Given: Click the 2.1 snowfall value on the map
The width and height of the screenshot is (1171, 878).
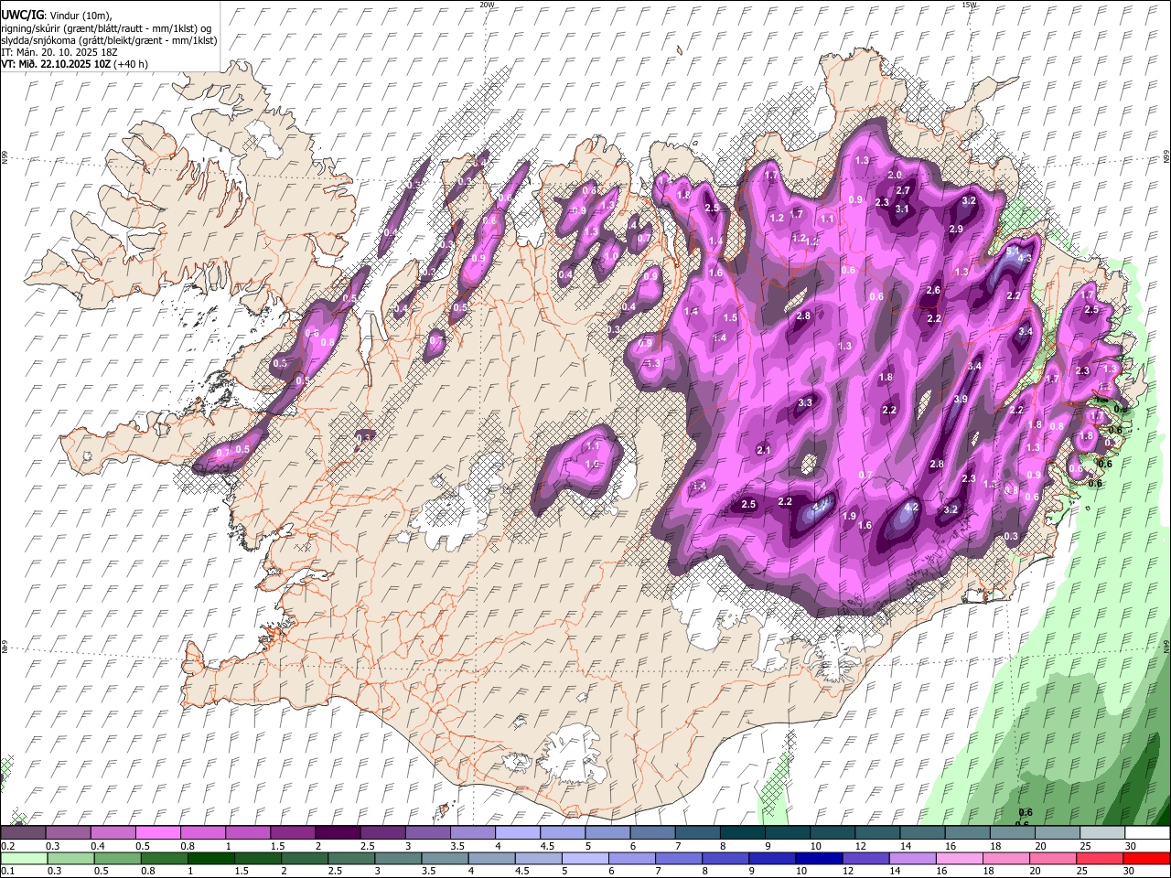Looking at the screenshot, I should 765,450.
